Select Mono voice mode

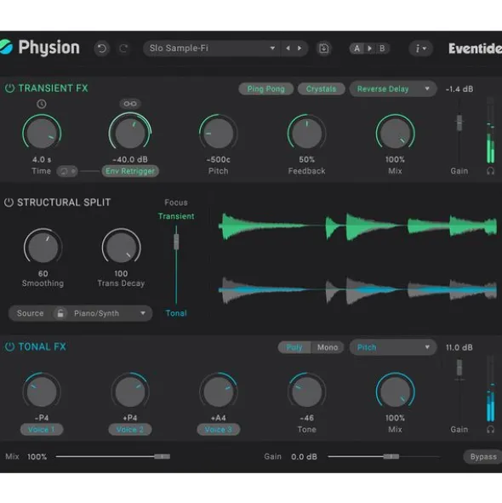(x=328, y=347)
